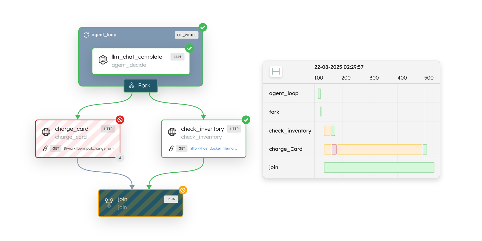Click the charge_card globe icon
The width and height of the screenshot is (482, 241).
point(46,132)
